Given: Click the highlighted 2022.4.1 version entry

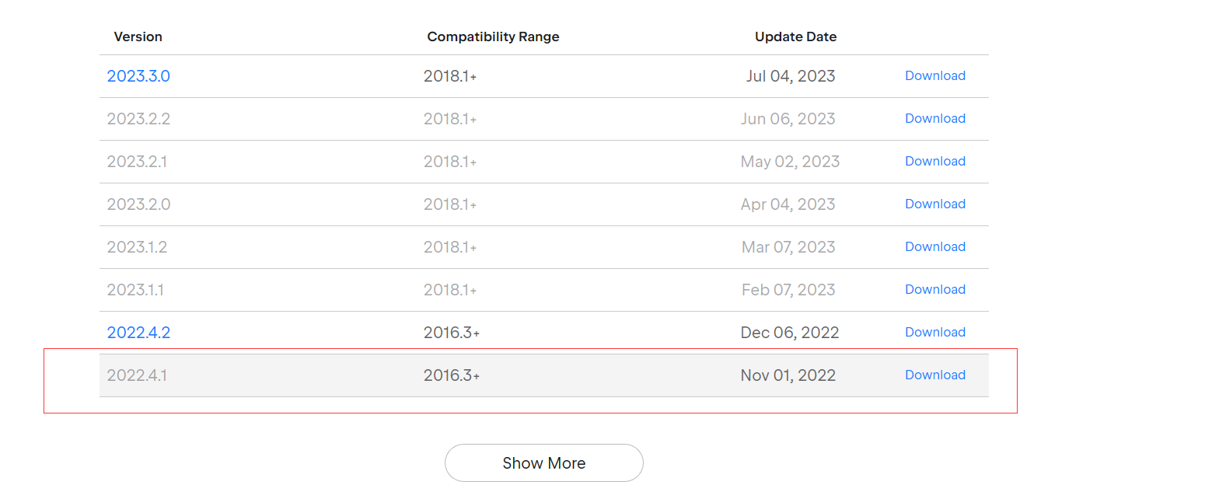Looking at the screenshot, I should click(137, 375).
